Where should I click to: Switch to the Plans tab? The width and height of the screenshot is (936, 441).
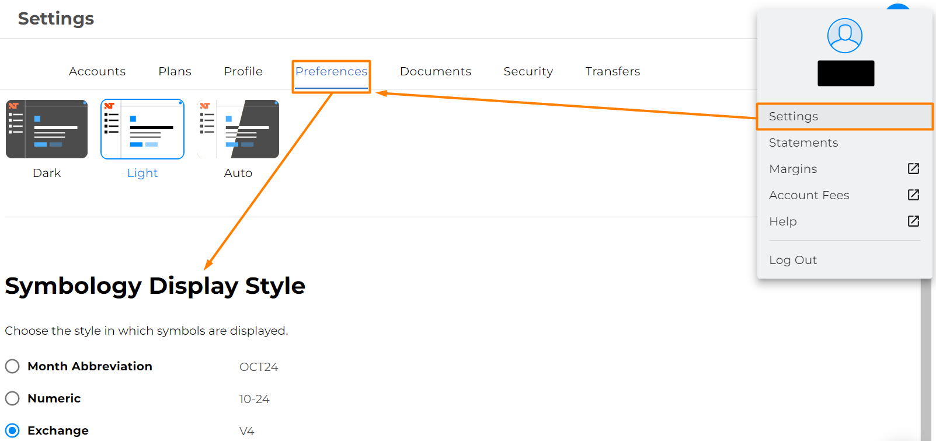tap(175, 71)
